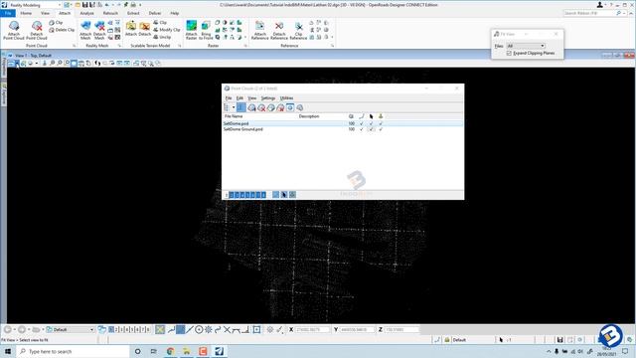This screenshot has height=358, width=636.
Task: Expand the Reference group dialog launcher
Action: pyautogui.click(x=332, y=46)
